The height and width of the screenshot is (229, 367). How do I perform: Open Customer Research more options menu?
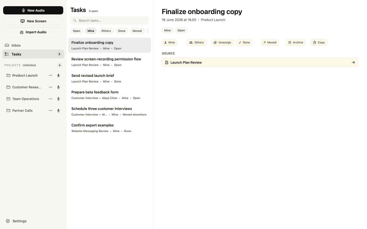[x=50, y=87]
